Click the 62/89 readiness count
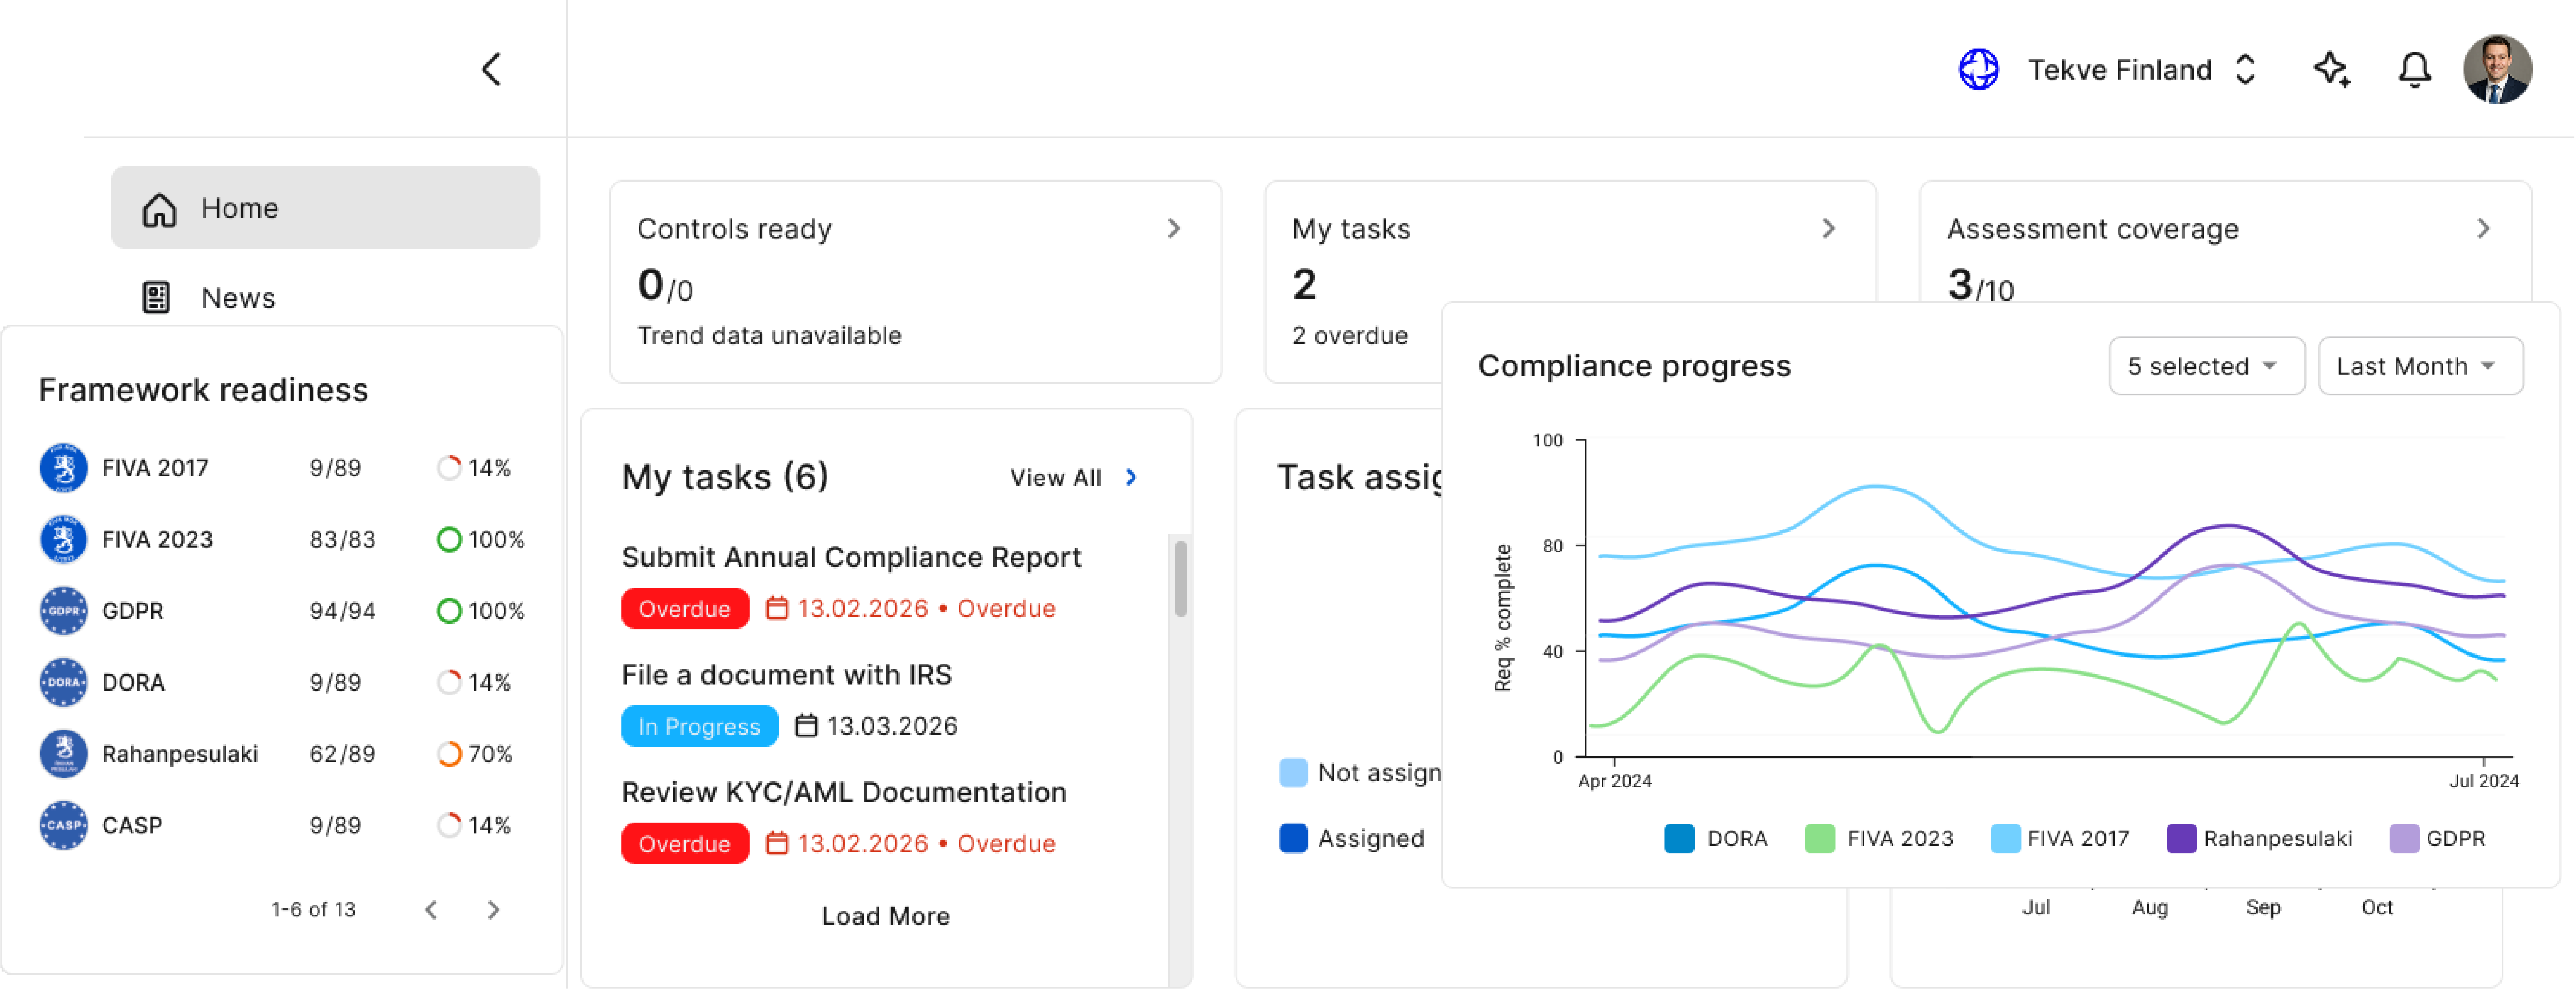The width and height of the screenshot is (2576, 989). [342, 753]
